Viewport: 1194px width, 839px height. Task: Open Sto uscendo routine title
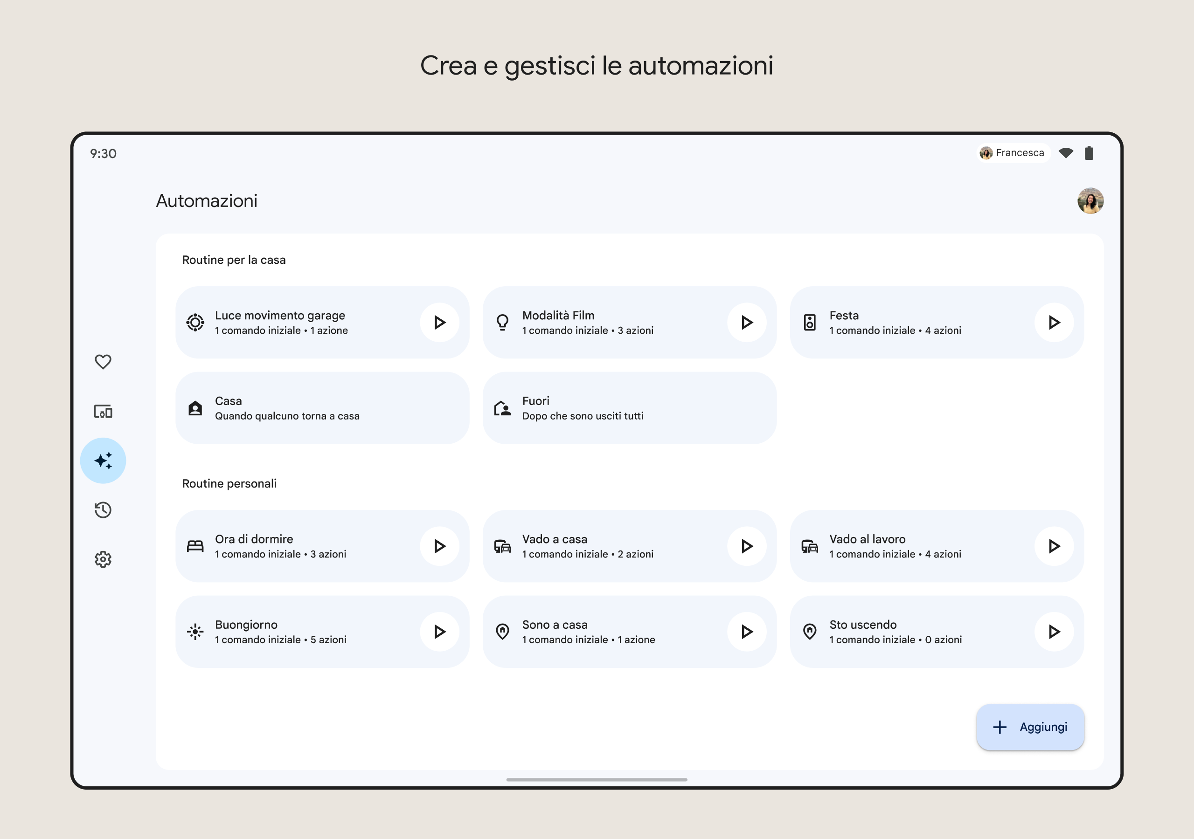863,625
